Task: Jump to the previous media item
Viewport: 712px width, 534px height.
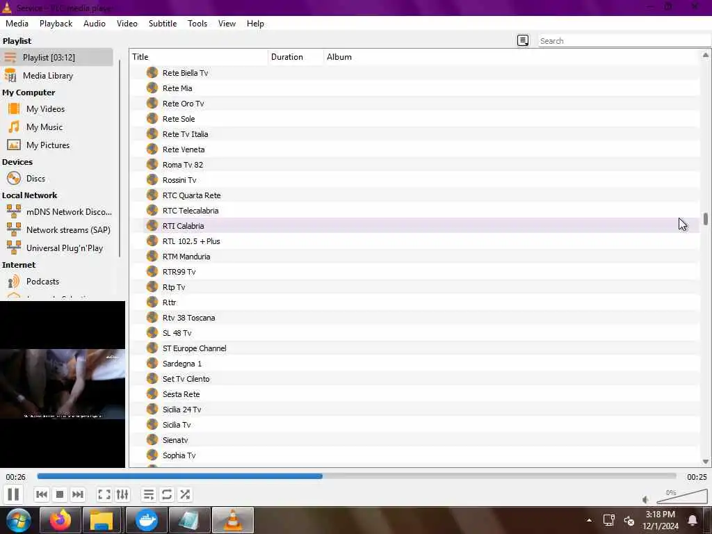Action: [x=42, y=494]
